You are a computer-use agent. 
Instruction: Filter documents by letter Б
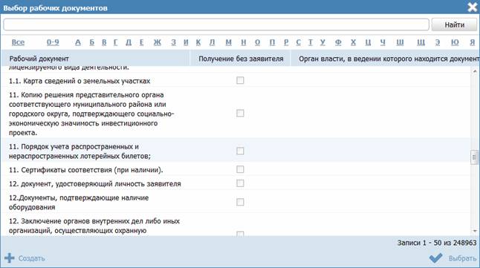[92, 42]
